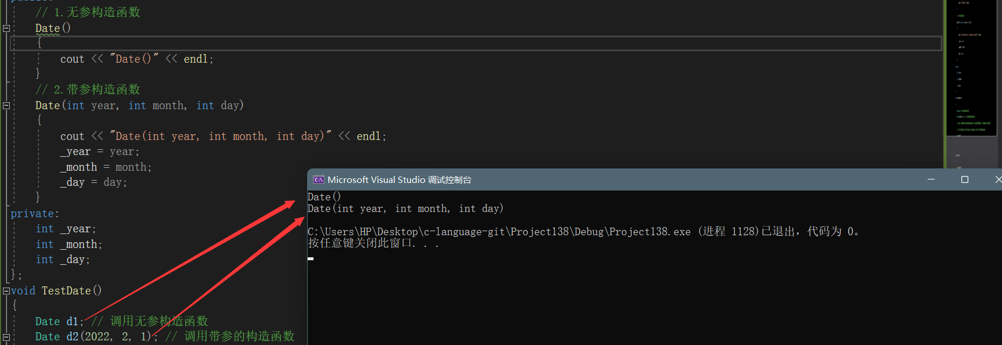
Task: Click the cout line printing "Date(int year, int month, int day)"
Action: 224,136
